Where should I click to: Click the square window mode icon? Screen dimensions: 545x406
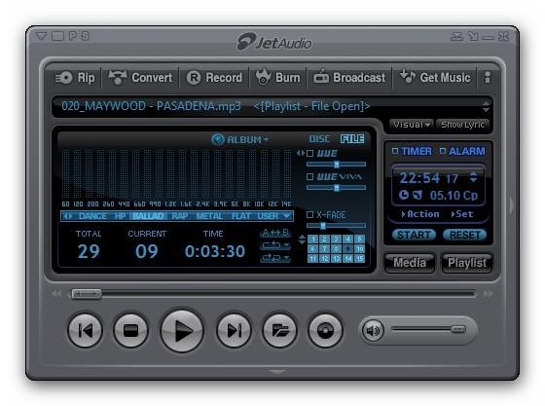(57, 36)
